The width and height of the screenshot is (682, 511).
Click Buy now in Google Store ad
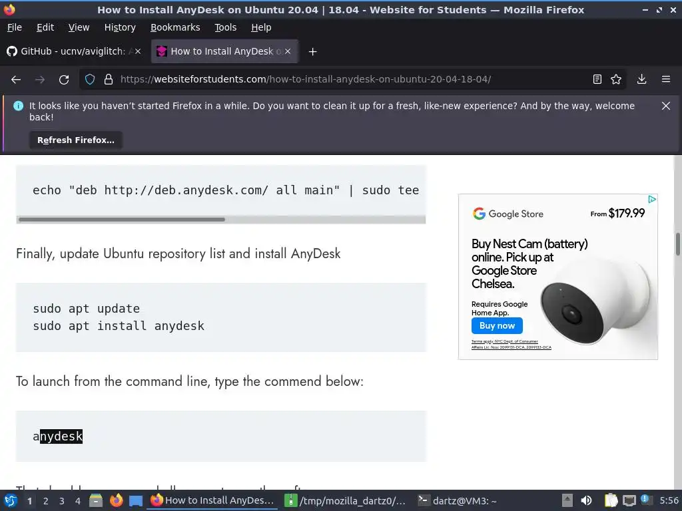pos(497,325)
